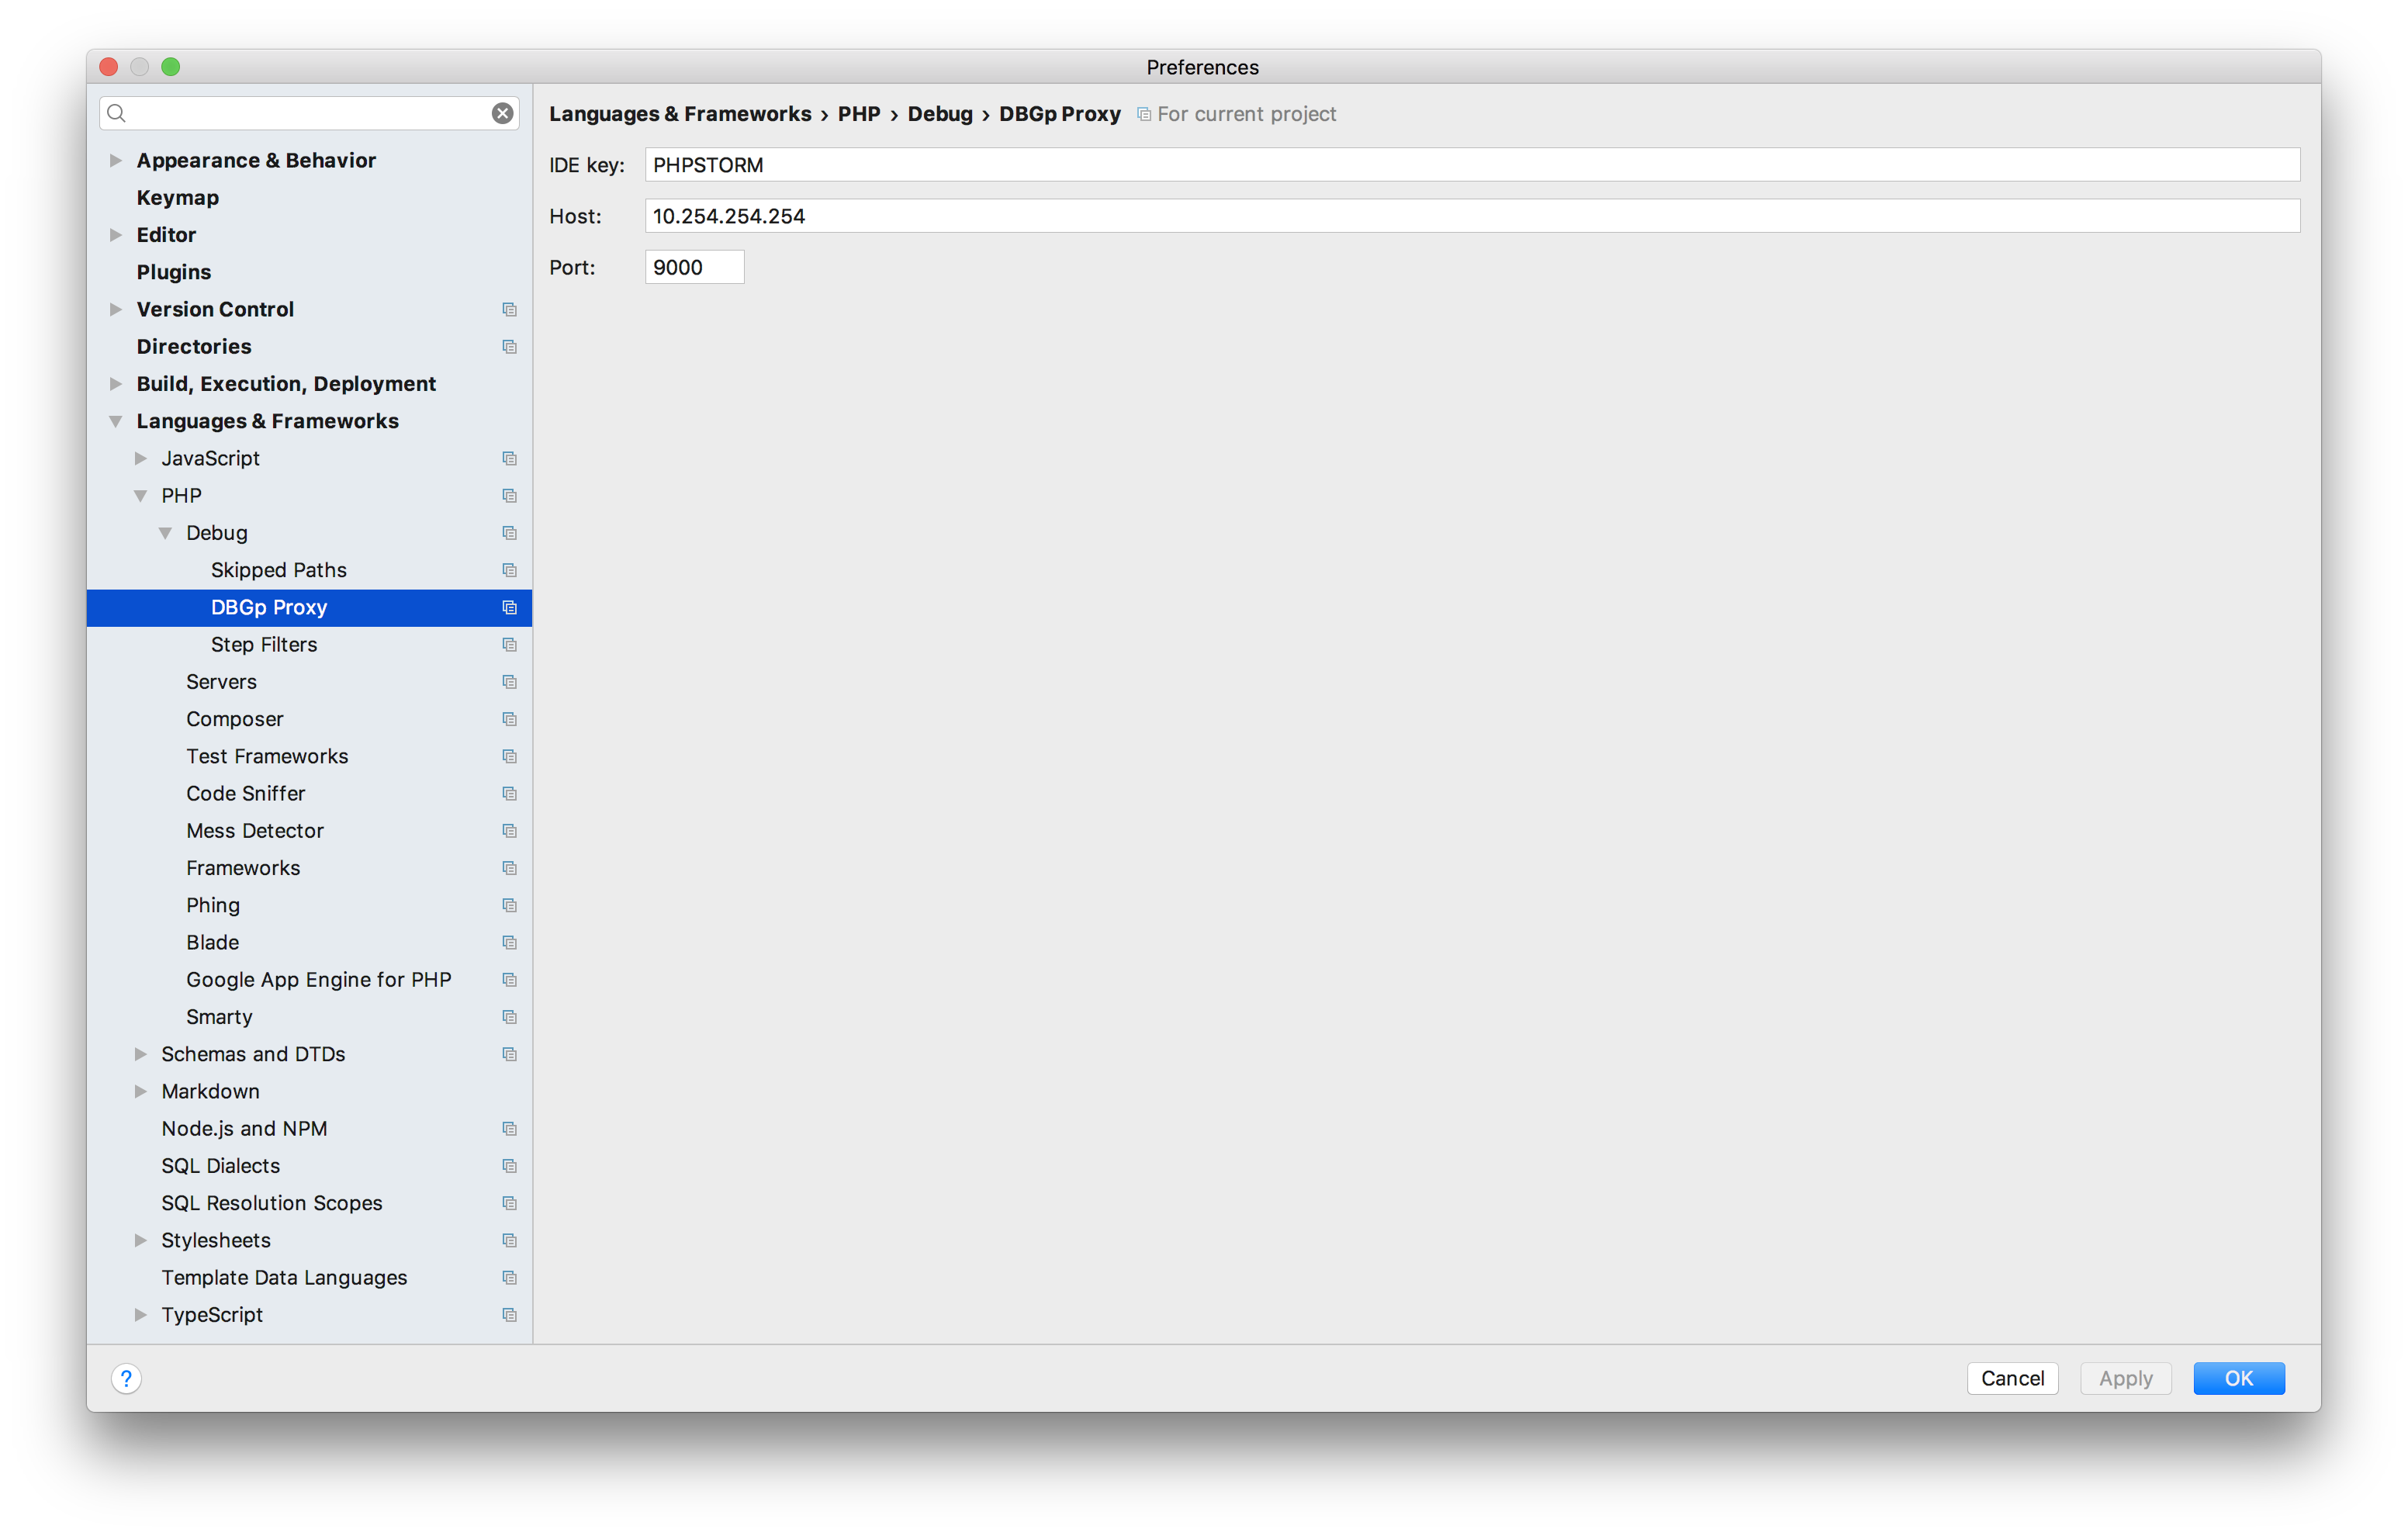Click the copy icon beside Version Control
This screenshot has height=1536, width=2408.
pos(510,309)
